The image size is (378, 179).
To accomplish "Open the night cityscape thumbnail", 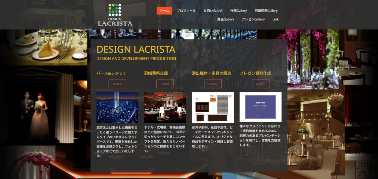I will (x=117, y=108).
